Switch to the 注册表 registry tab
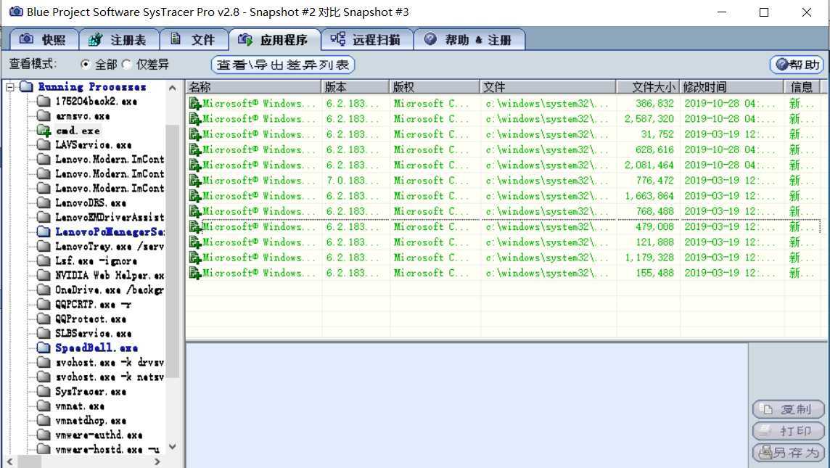Image resolution: width=830 pixels, height=468 pixels. 119,40
